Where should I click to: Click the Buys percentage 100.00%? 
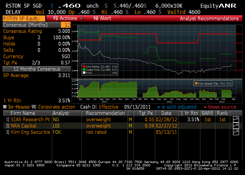(x=62, y=38)
